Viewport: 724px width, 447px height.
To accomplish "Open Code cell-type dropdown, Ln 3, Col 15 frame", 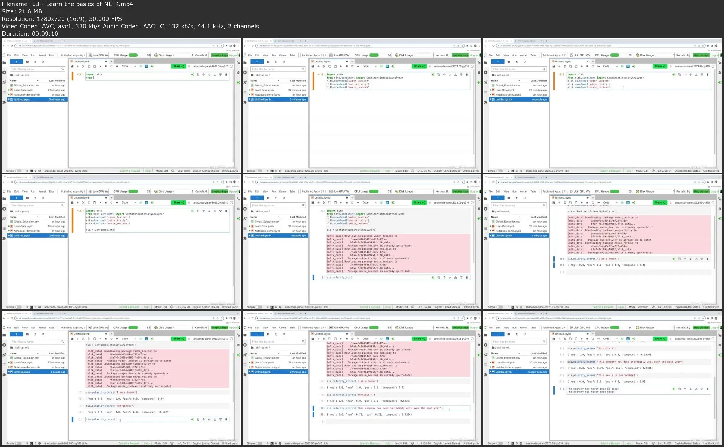I will (369, 66).
